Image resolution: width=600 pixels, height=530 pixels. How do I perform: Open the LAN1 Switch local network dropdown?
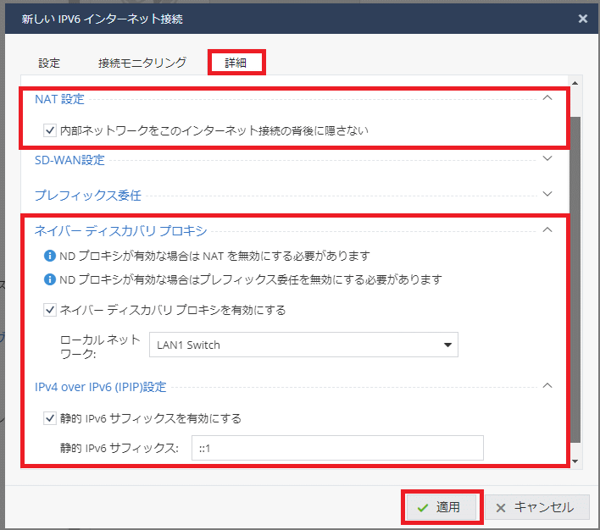tap(303, 345)
